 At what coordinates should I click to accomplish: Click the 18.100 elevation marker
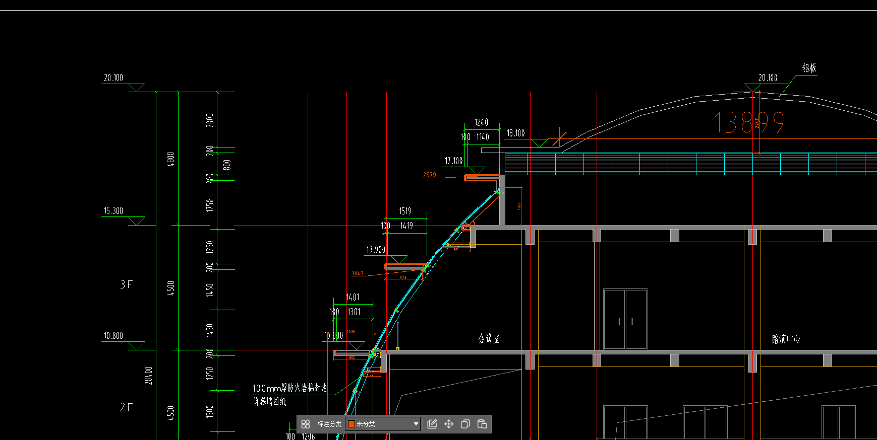(x=515, y=133)
